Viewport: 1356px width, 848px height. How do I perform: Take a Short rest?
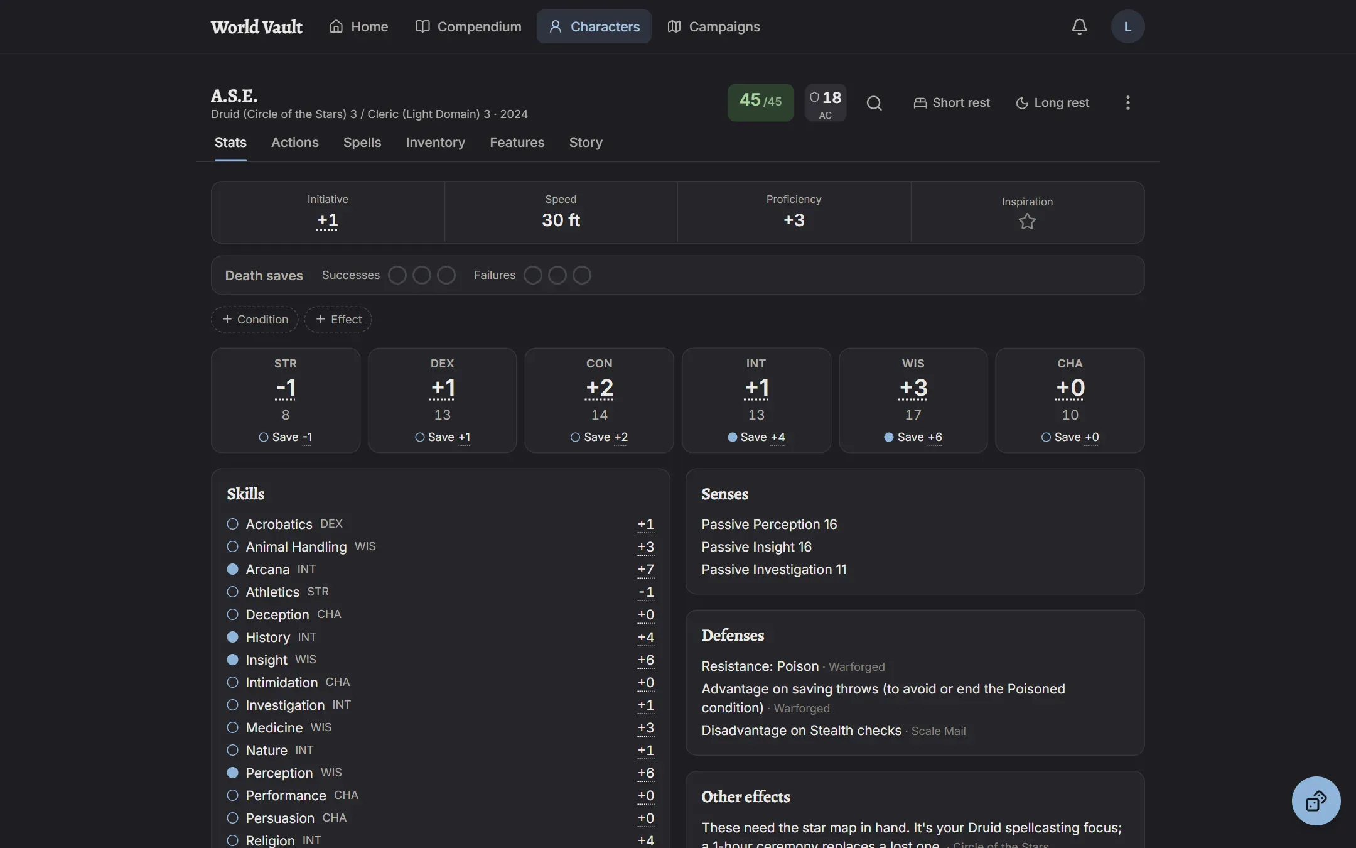tap(952, 103)
